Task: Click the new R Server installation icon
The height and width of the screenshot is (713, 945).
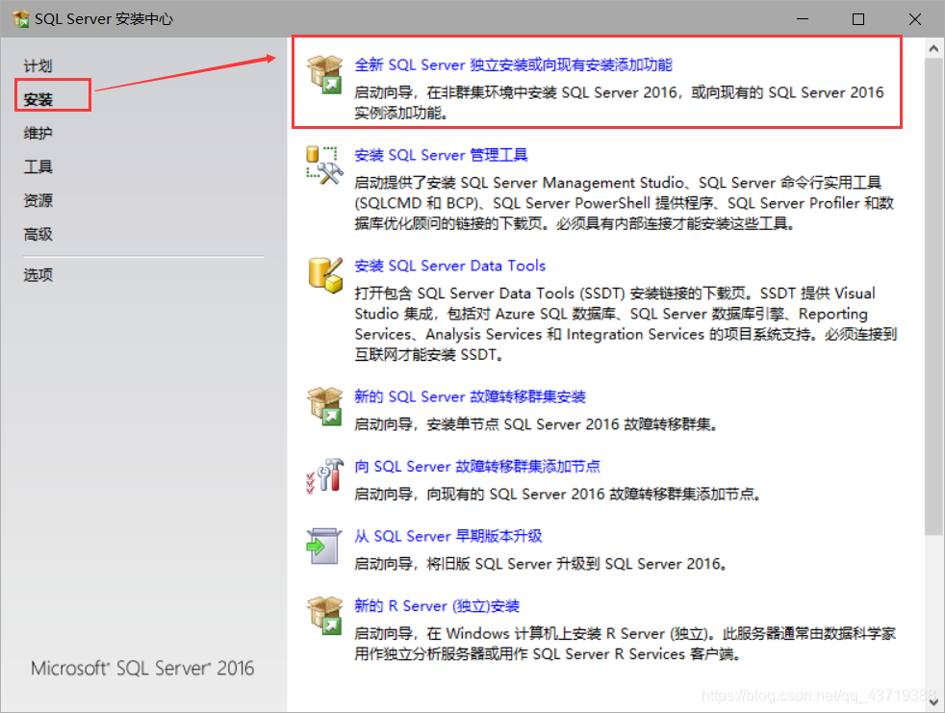Action: pyautogui.click(x=325, y=616)
